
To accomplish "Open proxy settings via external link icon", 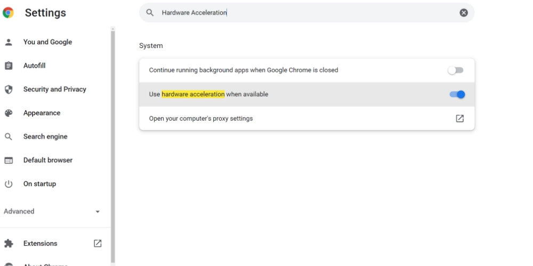I will (x=459, y=119).
